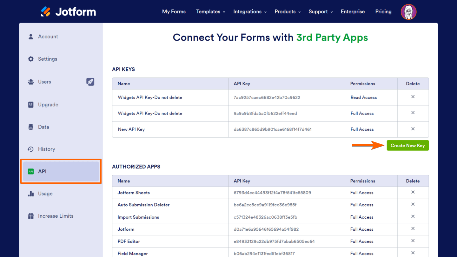Select the API key da6387c865d9b901cae6168f14f7d461
This screenshot has height=257, width=457.
tap(273, 129)
